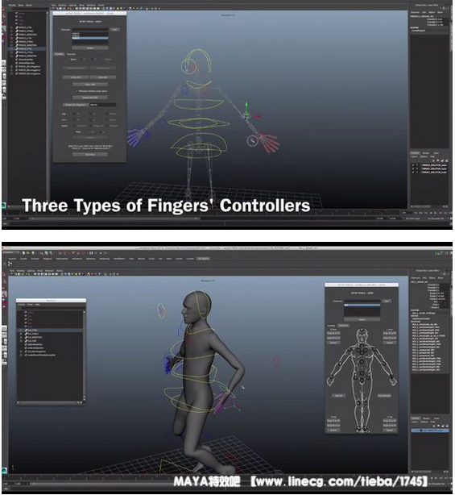Click the time slider in lower Maya window
455x495 pixels.
[x=202, y=479]
